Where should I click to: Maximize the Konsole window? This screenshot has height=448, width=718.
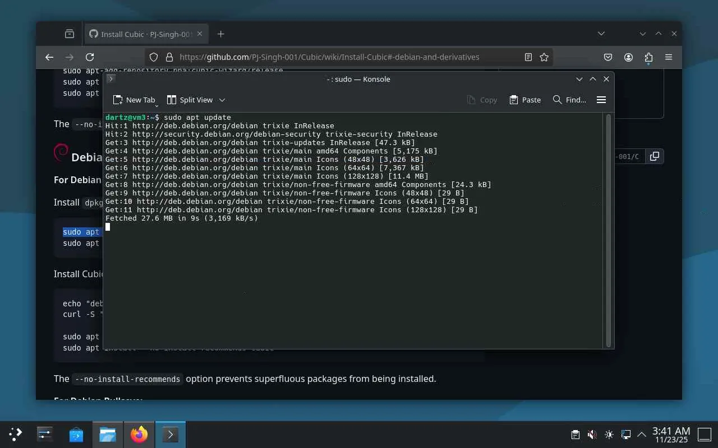coord(593,79)
